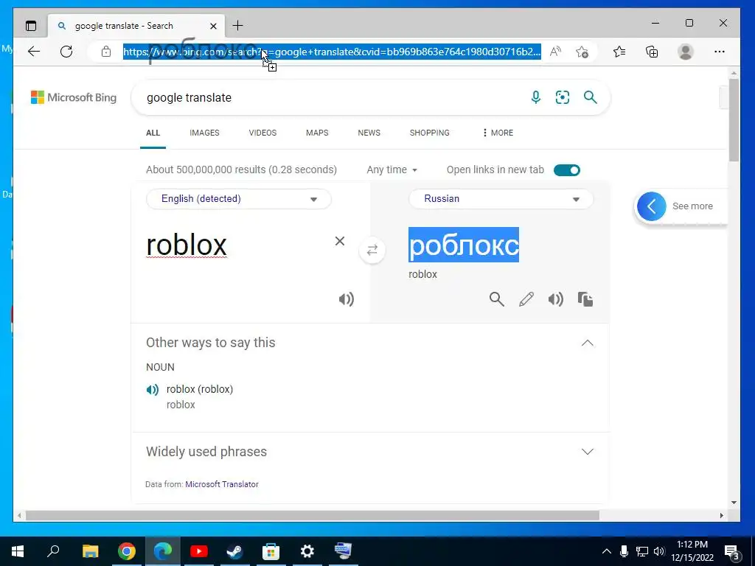Click the browser back arrow
The width and height of the screenshot is (755, 566).
coord(34,52)
